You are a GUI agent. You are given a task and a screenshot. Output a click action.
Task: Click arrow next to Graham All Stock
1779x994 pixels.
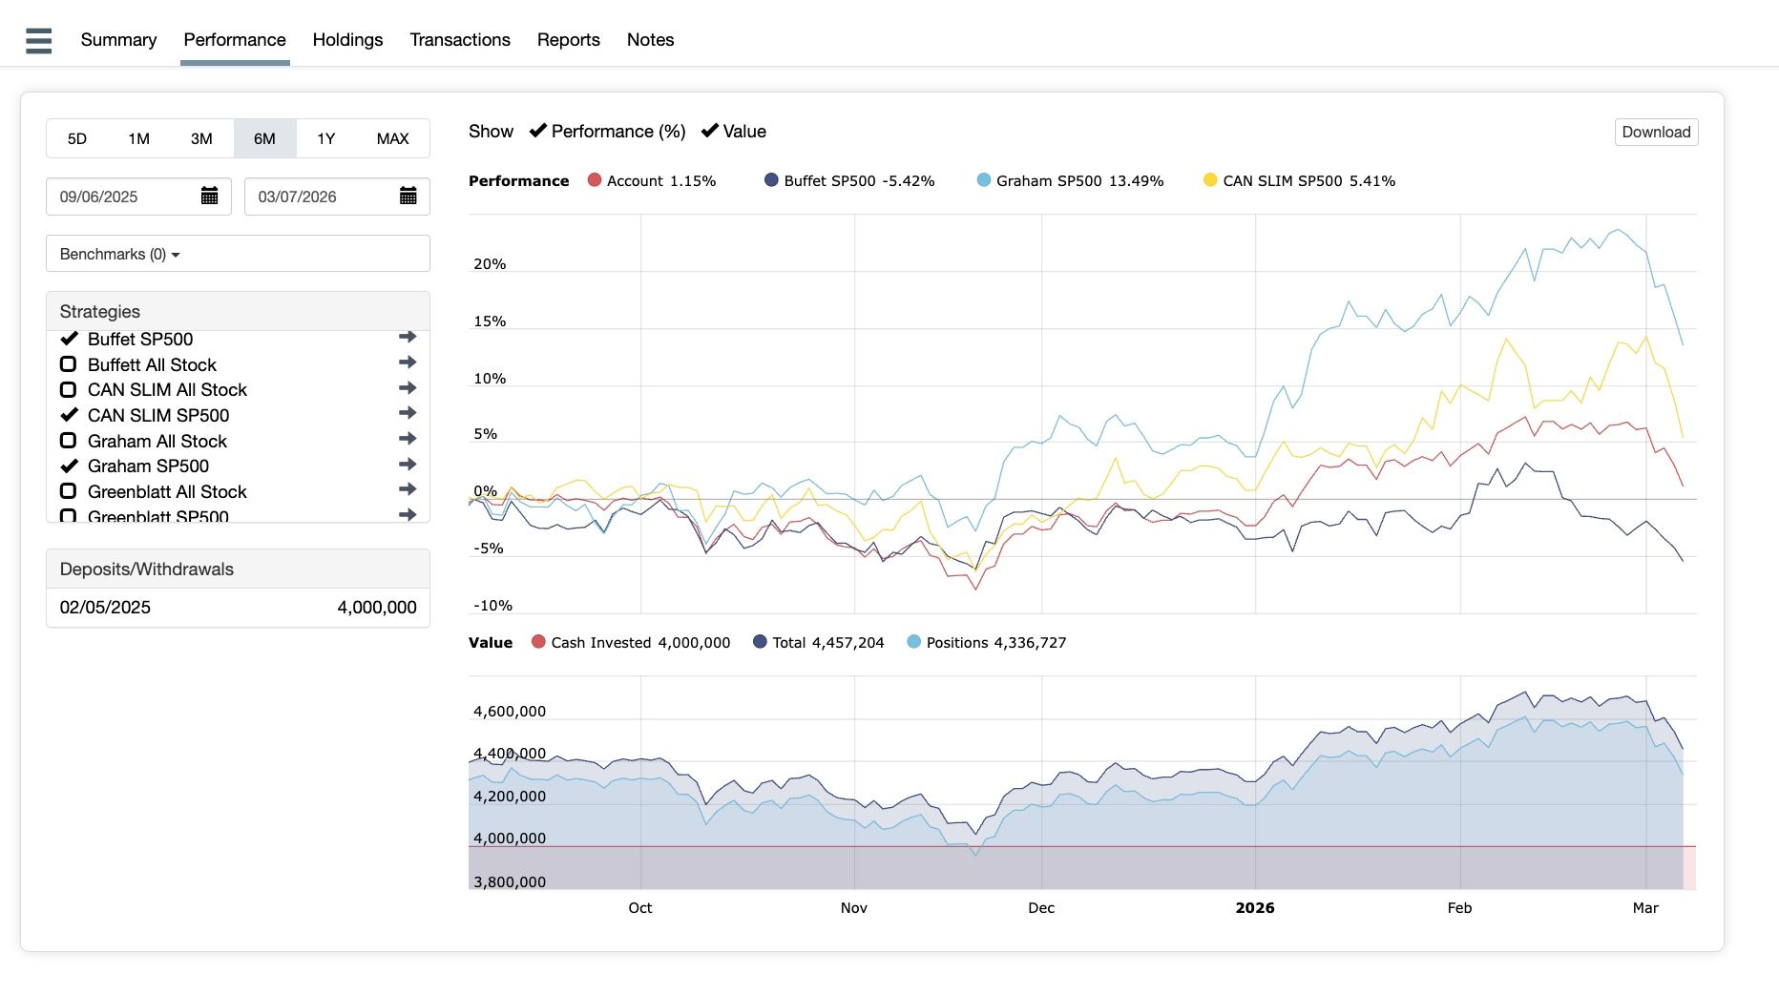pos(408,440)
